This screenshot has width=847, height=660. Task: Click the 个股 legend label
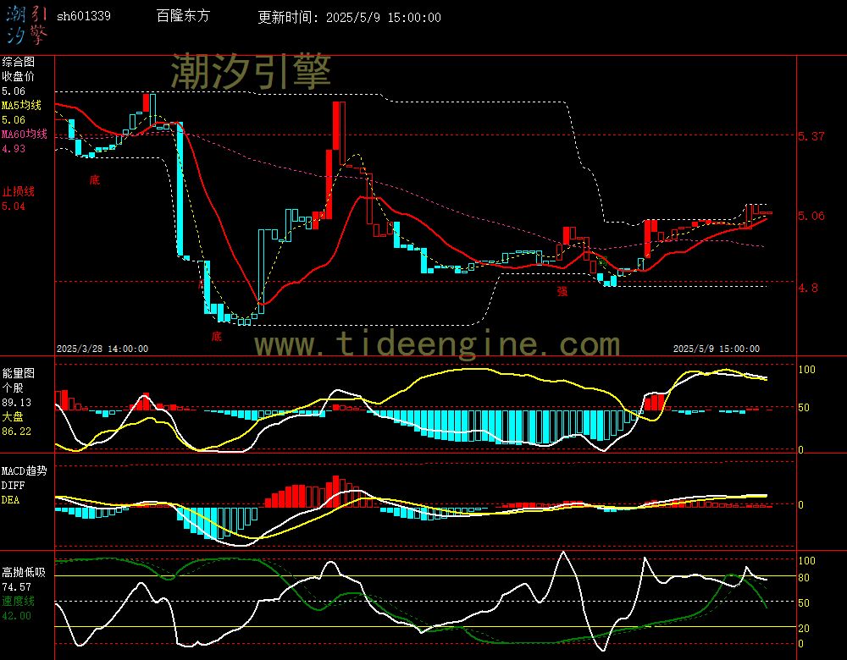coord(13,388)
